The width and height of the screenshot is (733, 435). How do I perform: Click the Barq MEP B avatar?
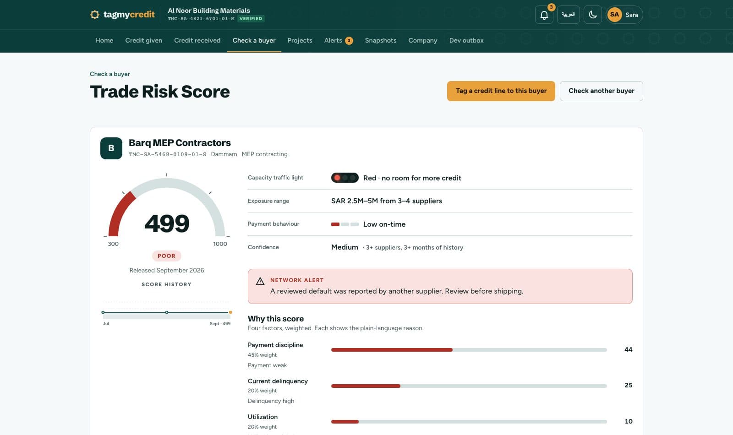[x=111, y=148]
